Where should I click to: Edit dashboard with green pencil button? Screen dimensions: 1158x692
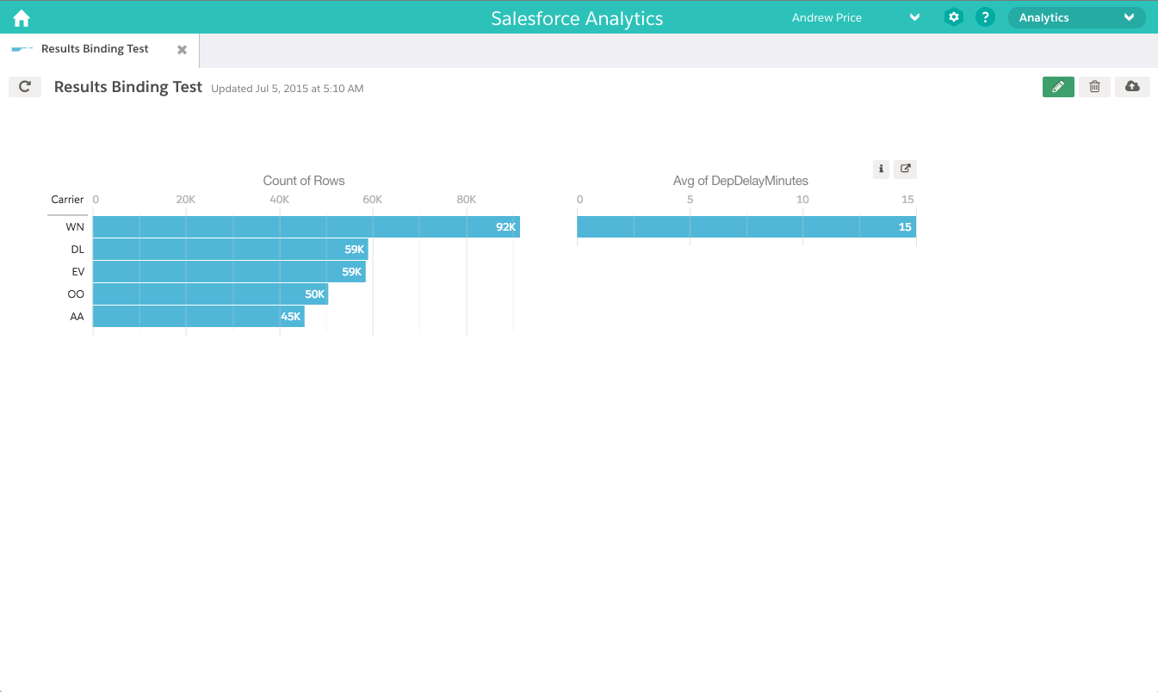(1058, 87)
